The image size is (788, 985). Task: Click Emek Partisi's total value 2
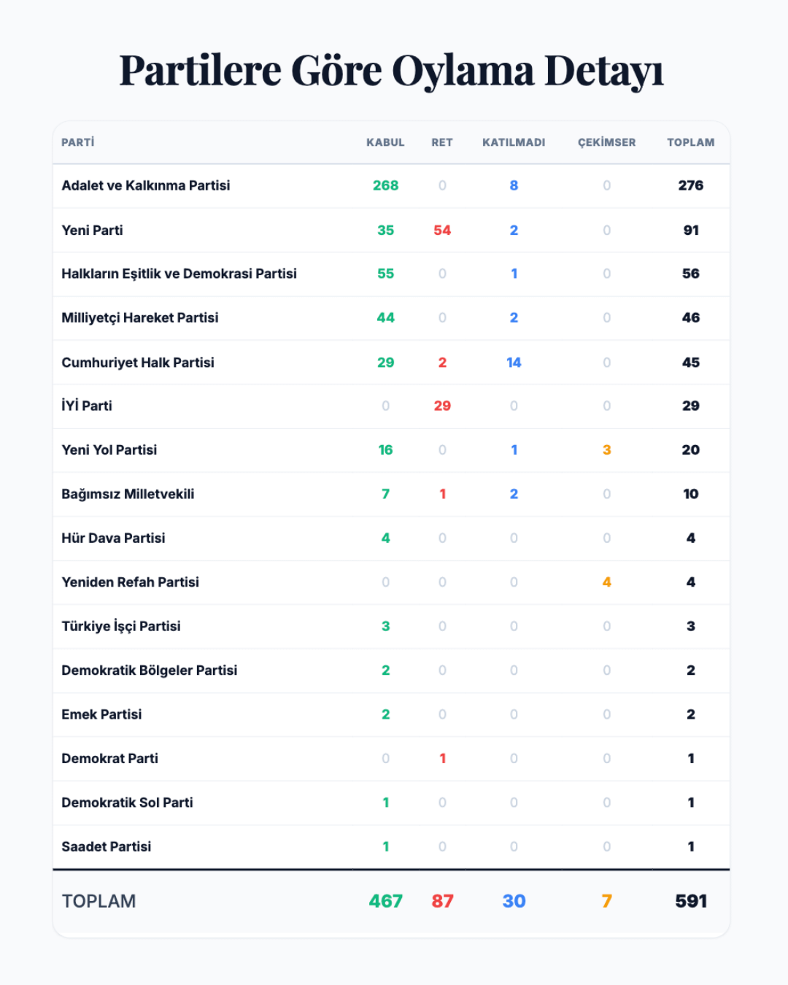(691, 714)
